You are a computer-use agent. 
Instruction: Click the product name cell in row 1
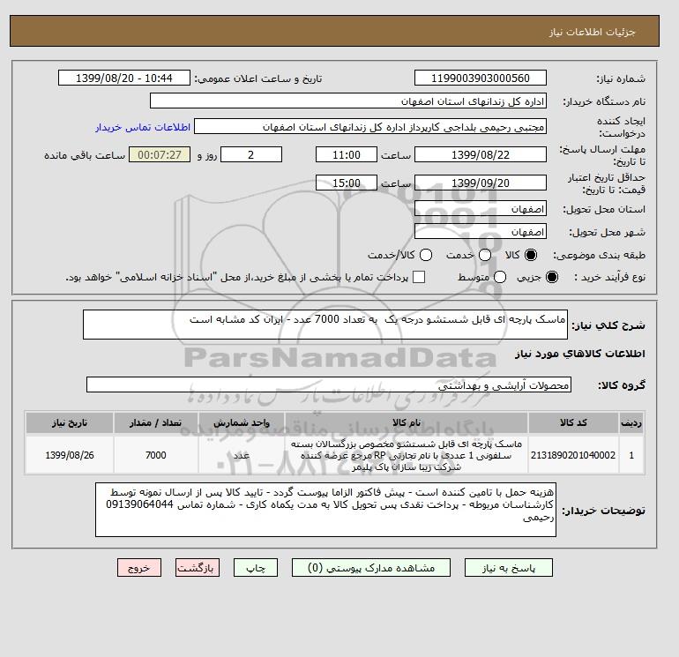tap(407, 455)
